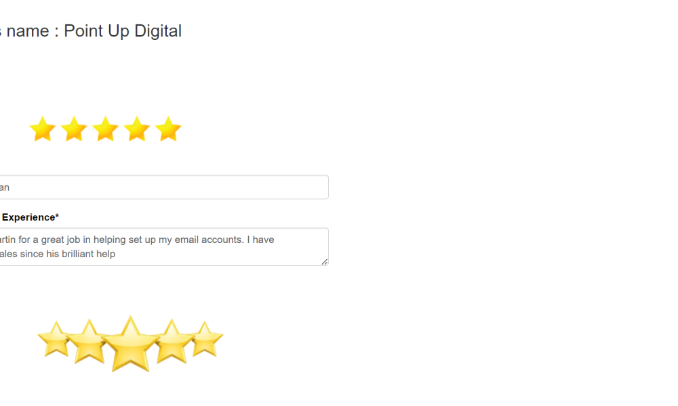Click the "Experience*" field label
The height and width of the screenshot is (406, 678).
click(x=31, y=217)
